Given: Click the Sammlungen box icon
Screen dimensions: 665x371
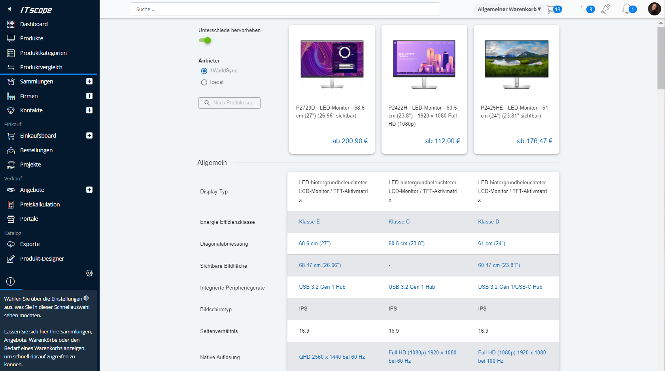Looking at the screenshot, I should point(11,81).
